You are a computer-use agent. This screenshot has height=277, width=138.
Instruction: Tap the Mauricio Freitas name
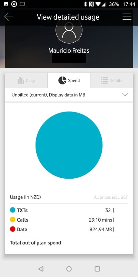[69, 51]
